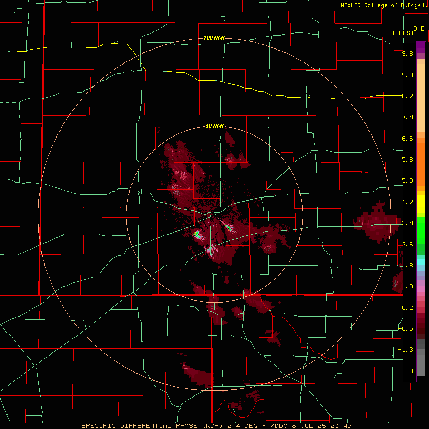This screenshot has height=429, width=429.
Task: Click the [PHAS] units label
Action: click(x=403, y=33)
